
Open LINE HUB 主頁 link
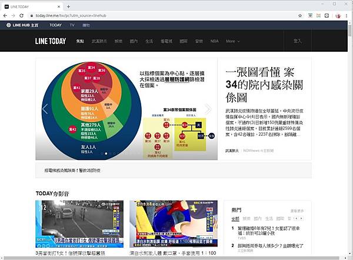click(x=25, y=25)
